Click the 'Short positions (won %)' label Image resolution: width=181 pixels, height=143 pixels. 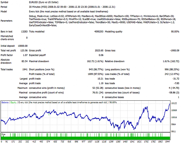(42, 70)
